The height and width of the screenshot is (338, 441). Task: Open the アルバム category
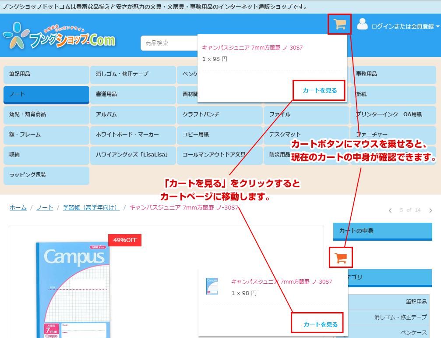(133, 115)
